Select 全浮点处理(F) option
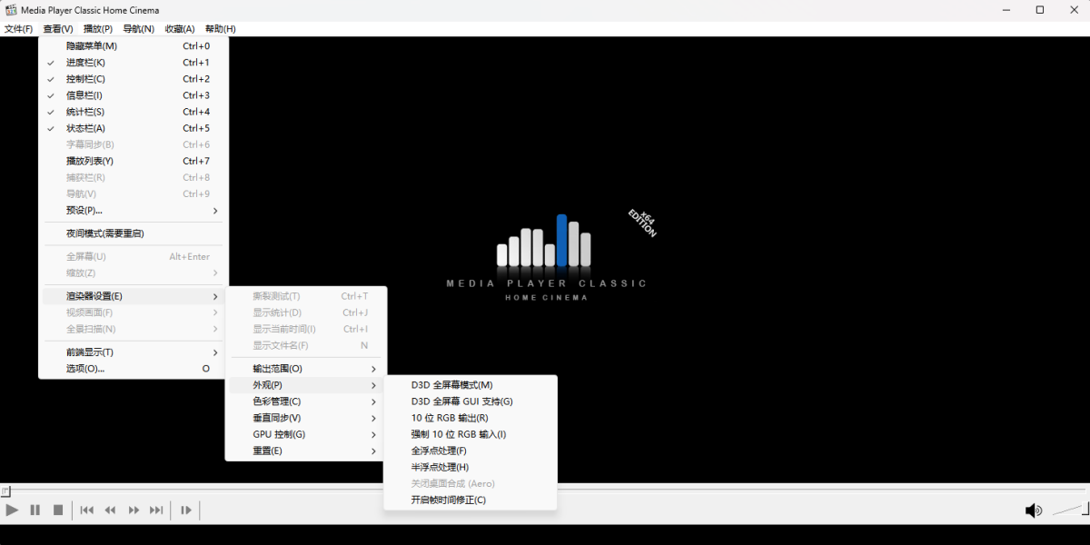1090x545 pixels. point(471,451)
